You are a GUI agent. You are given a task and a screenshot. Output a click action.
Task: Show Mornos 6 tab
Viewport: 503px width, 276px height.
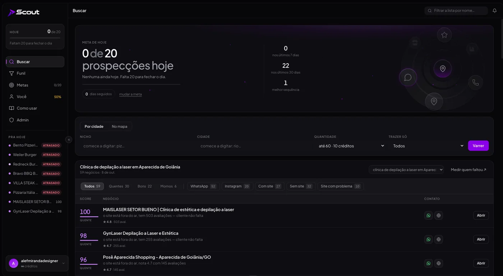pos(169,186)
